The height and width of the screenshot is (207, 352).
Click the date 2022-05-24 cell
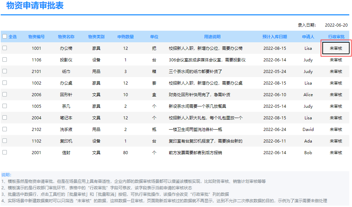275,71
